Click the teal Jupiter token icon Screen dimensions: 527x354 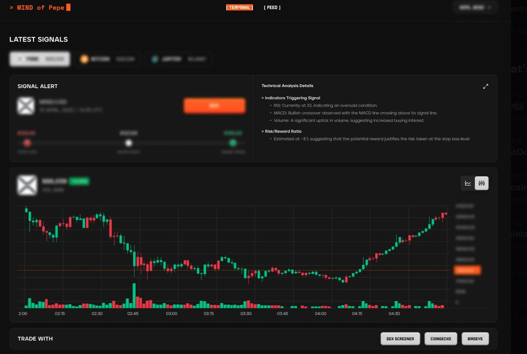155,59
